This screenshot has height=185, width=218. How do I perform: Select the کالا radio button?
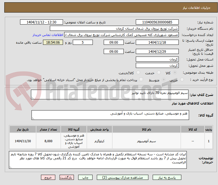(x=175, y=73)
